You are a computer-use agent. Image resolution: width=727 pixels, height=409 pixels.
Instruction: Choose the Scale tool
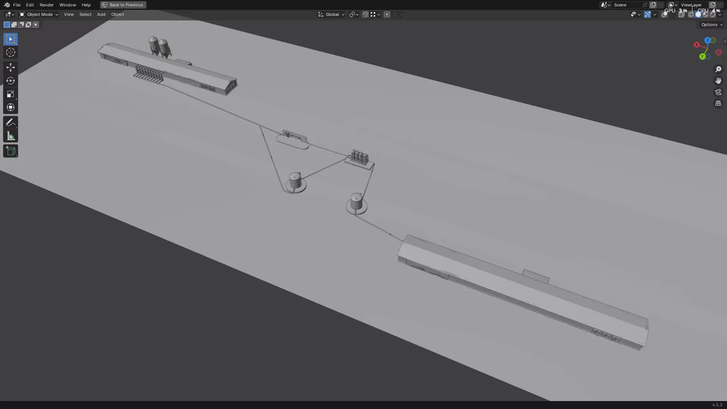point(10,94)
